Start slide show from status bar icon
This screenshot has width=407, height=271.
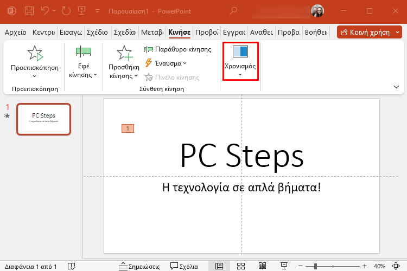(x=284, y=266)
